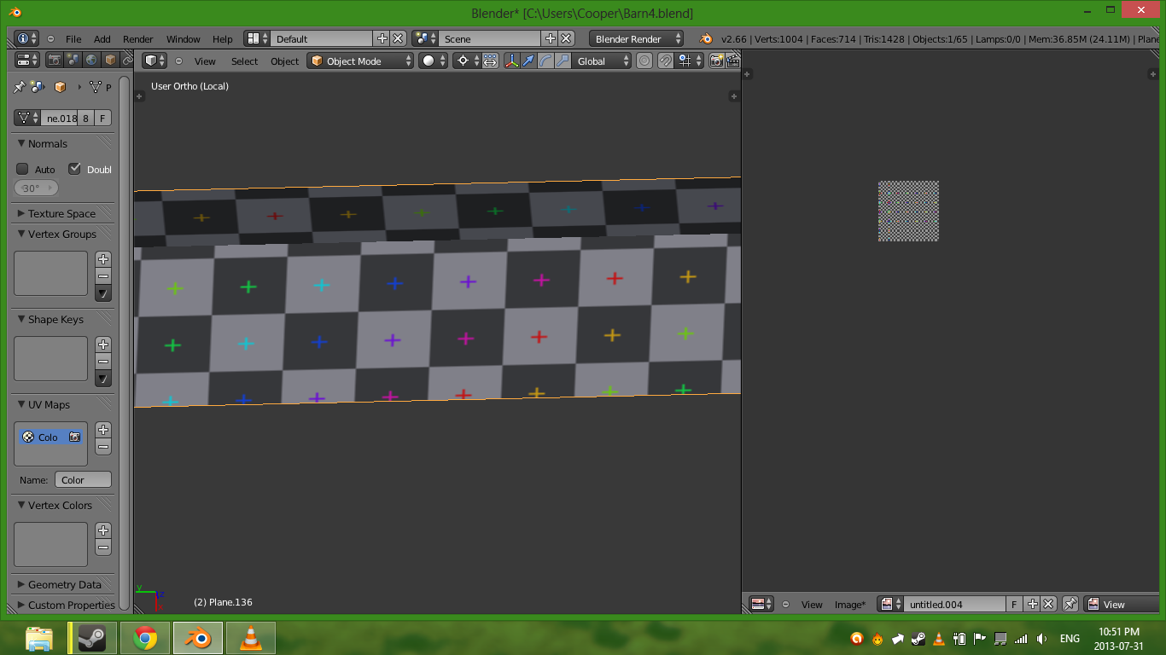
Task: Click the mesh name field ne.018
Action: [x=59, y=119]
